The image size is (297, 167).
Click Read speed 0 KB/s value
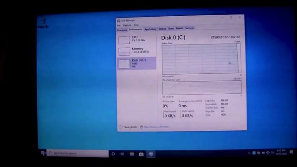(x=170, y=116)
